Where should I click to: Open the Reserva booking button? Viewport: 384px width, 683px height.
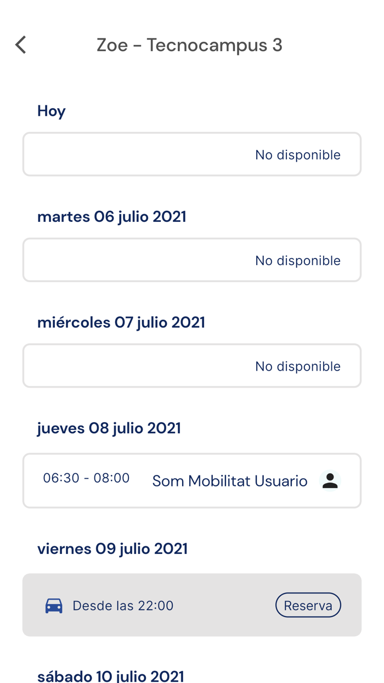[x=308, y=605]
